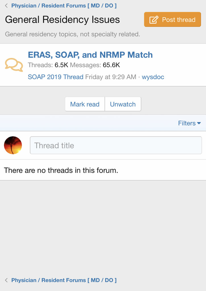Click the Threads 6.5K count
Viewport: 206px width, 291px height.
click(x=48, y=65)
